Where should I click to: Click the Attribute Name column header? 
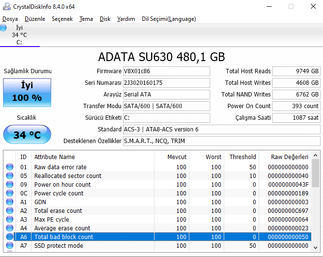92,157
